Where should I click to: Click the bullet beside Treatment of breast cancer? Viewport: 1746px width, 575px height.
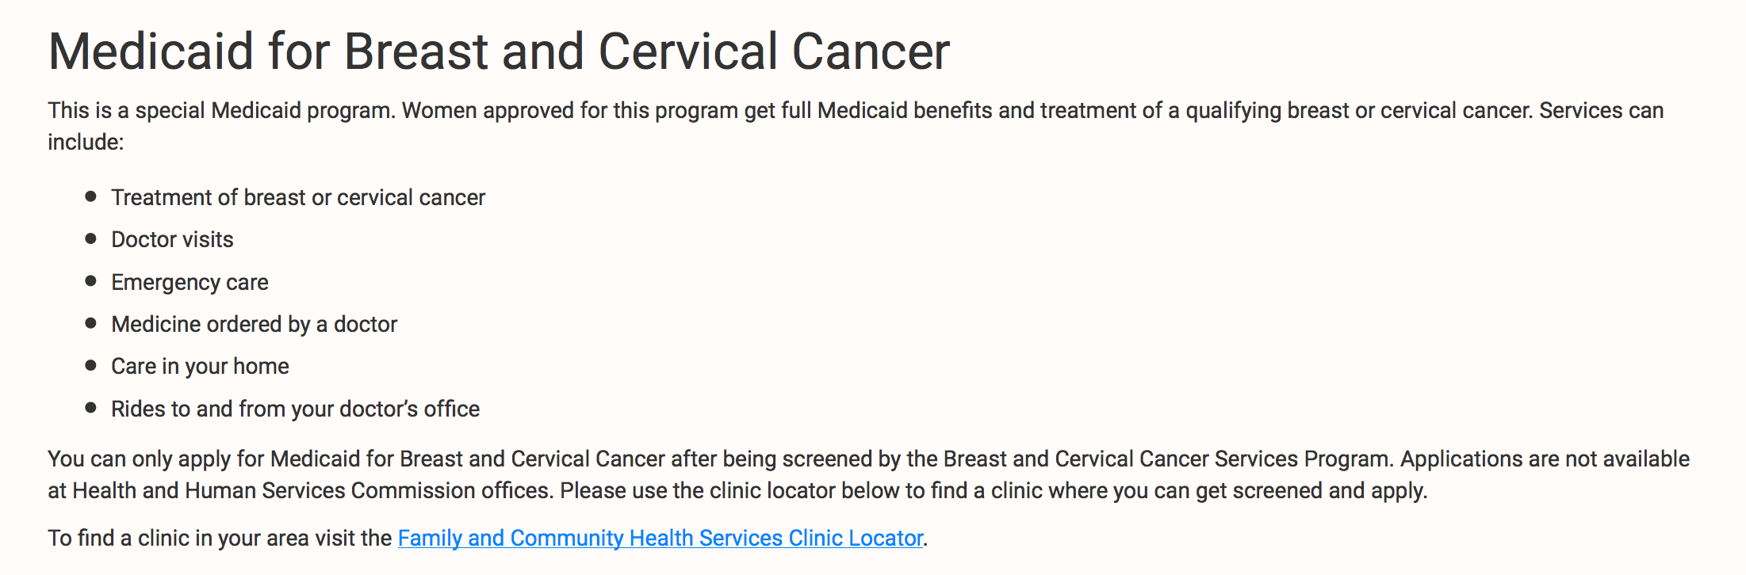click(91, 196)
